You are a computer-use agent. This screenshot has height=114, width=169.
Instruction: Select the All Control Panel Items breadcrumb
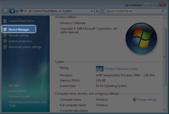click(x=43, y=11)
